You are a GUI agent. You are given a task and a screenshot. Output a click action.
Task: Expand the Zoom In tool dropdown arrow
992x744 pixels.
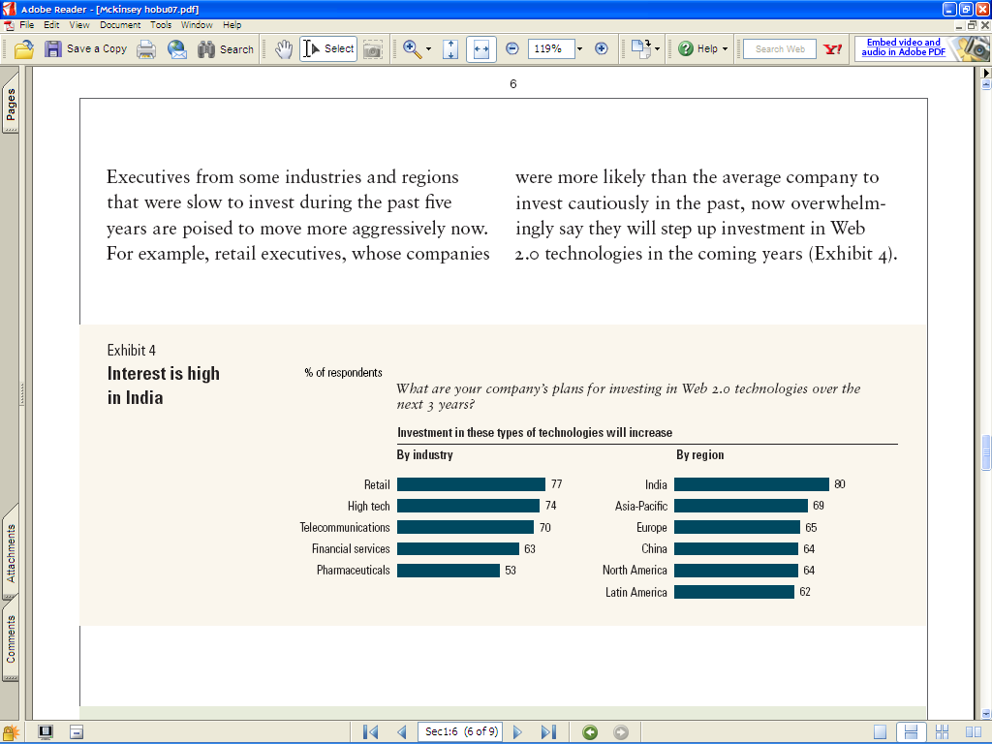point(428,48)
